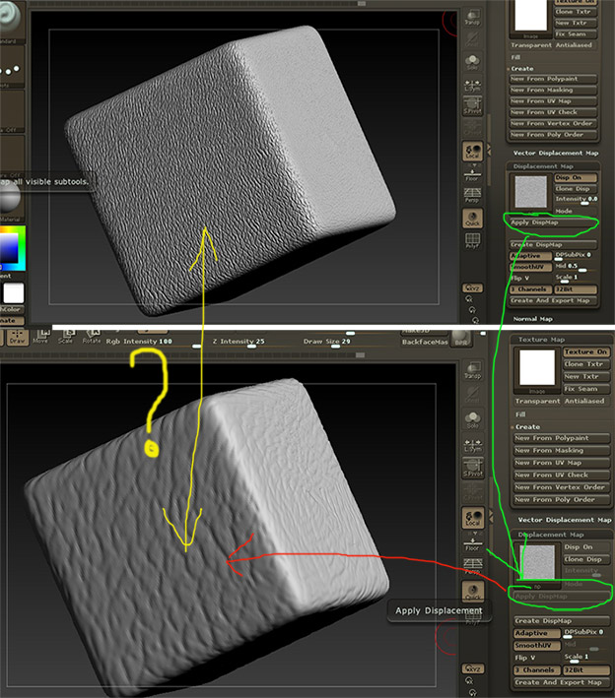Select the Scale mode icon
615x698 pixels.
tap(66, 337)
